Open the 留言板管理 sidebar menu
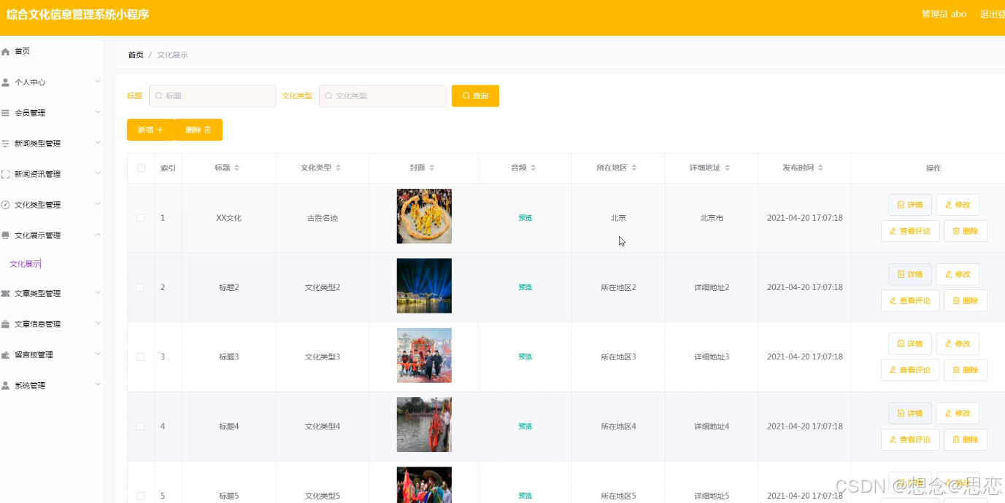Viewport: 1005px width, 503px height. point(51,355)
